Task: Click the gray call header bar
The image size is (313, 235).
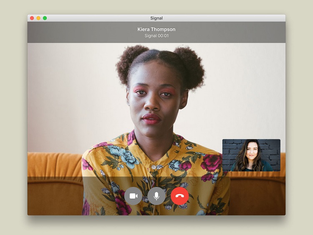Action: [x=156, y=32]
